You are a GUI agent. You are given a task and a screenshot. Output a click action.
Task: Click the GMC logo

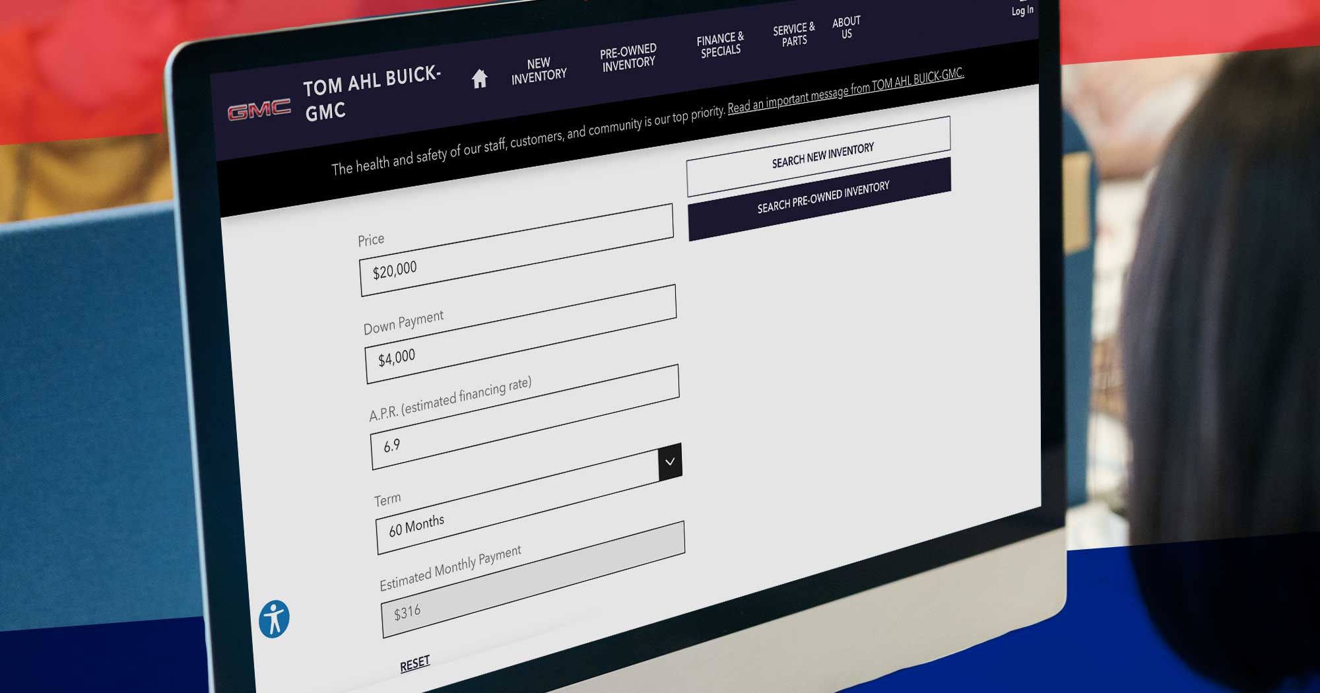coord(259,110)
